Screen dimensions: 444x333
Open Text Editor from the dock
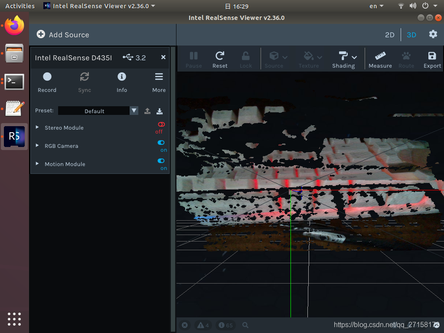tap(14, 108)
